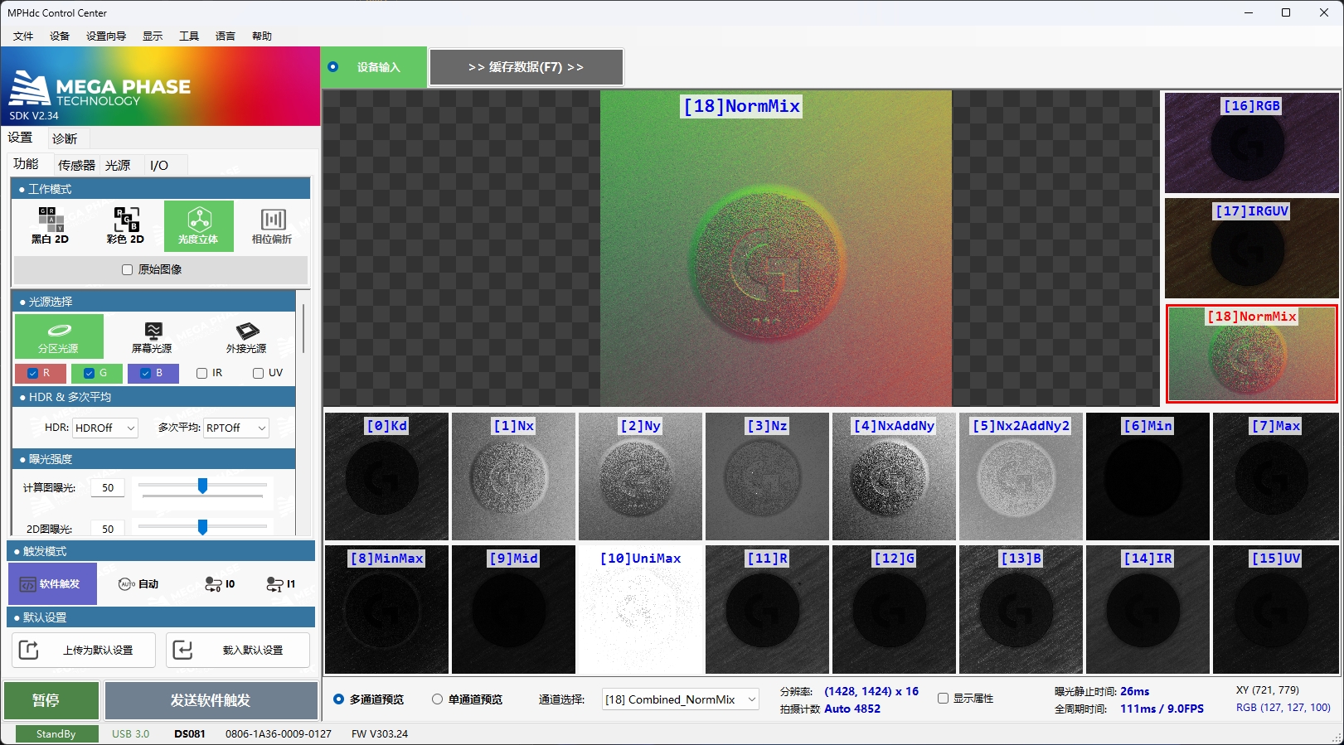This screenshot has width=1344, height=745.
Task: Open the 通道选择 channel dropdown
Action: point(681,699)
